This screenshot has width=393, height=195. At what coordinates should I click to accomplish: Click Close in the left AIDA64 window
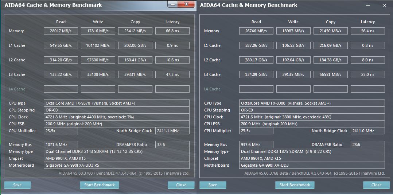tap(181, 185)
